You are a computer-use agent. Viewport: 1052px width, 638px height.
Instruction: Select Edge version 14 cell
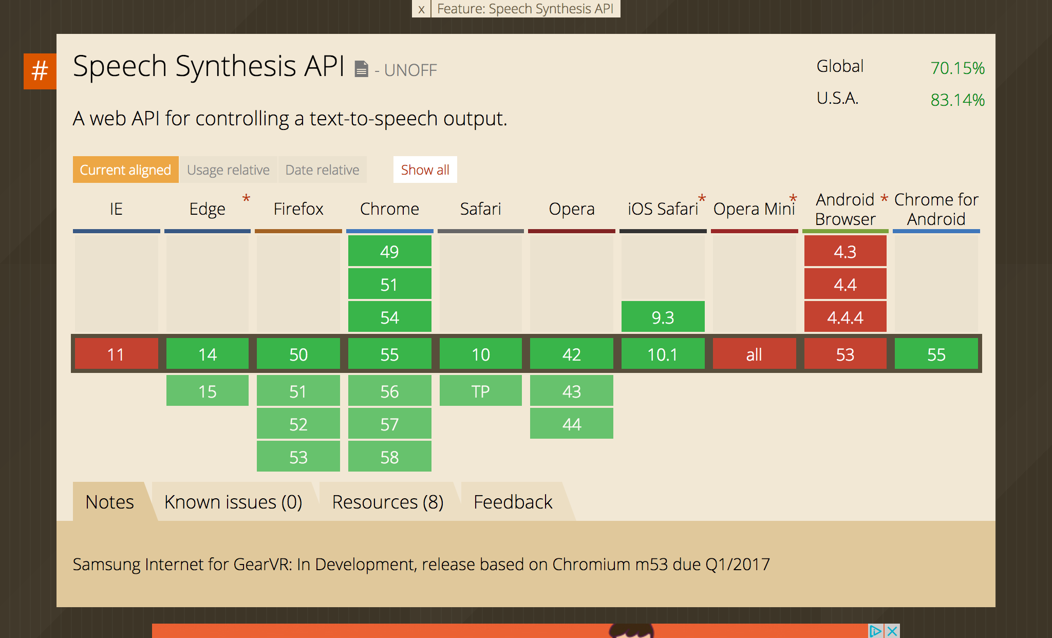click(208, 354)
